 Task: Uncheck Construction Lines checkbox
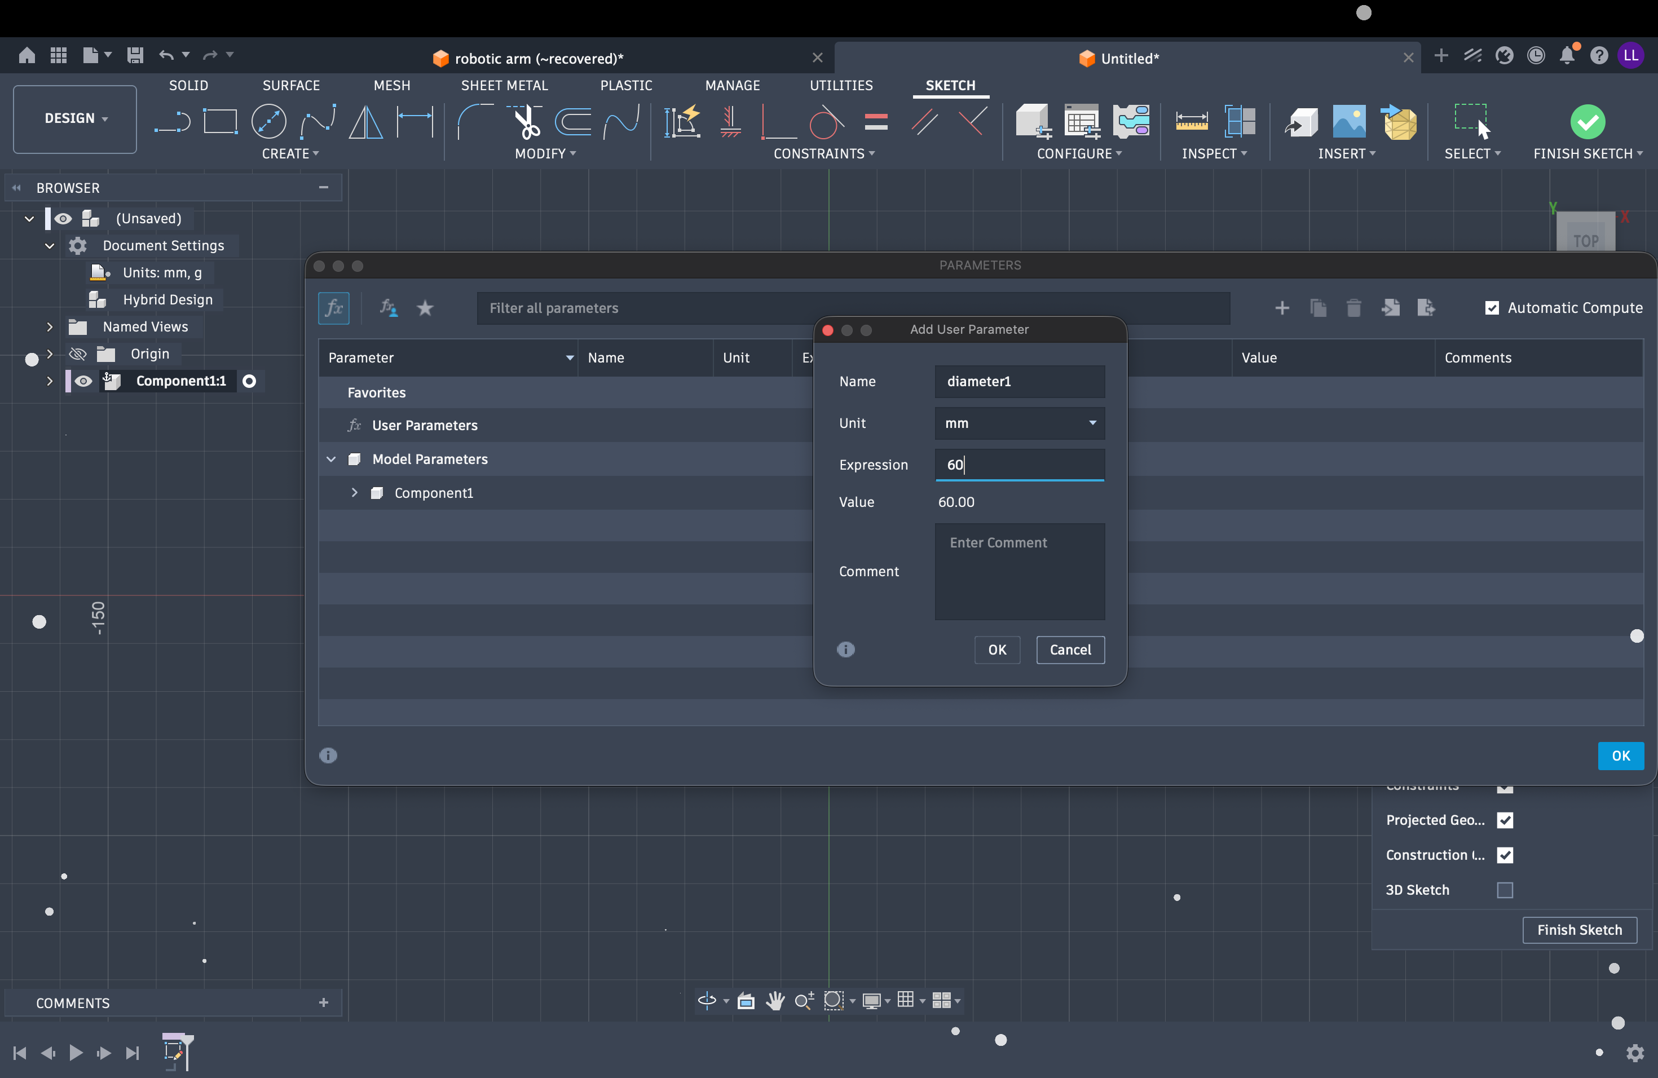click(x=1505, y=855)
